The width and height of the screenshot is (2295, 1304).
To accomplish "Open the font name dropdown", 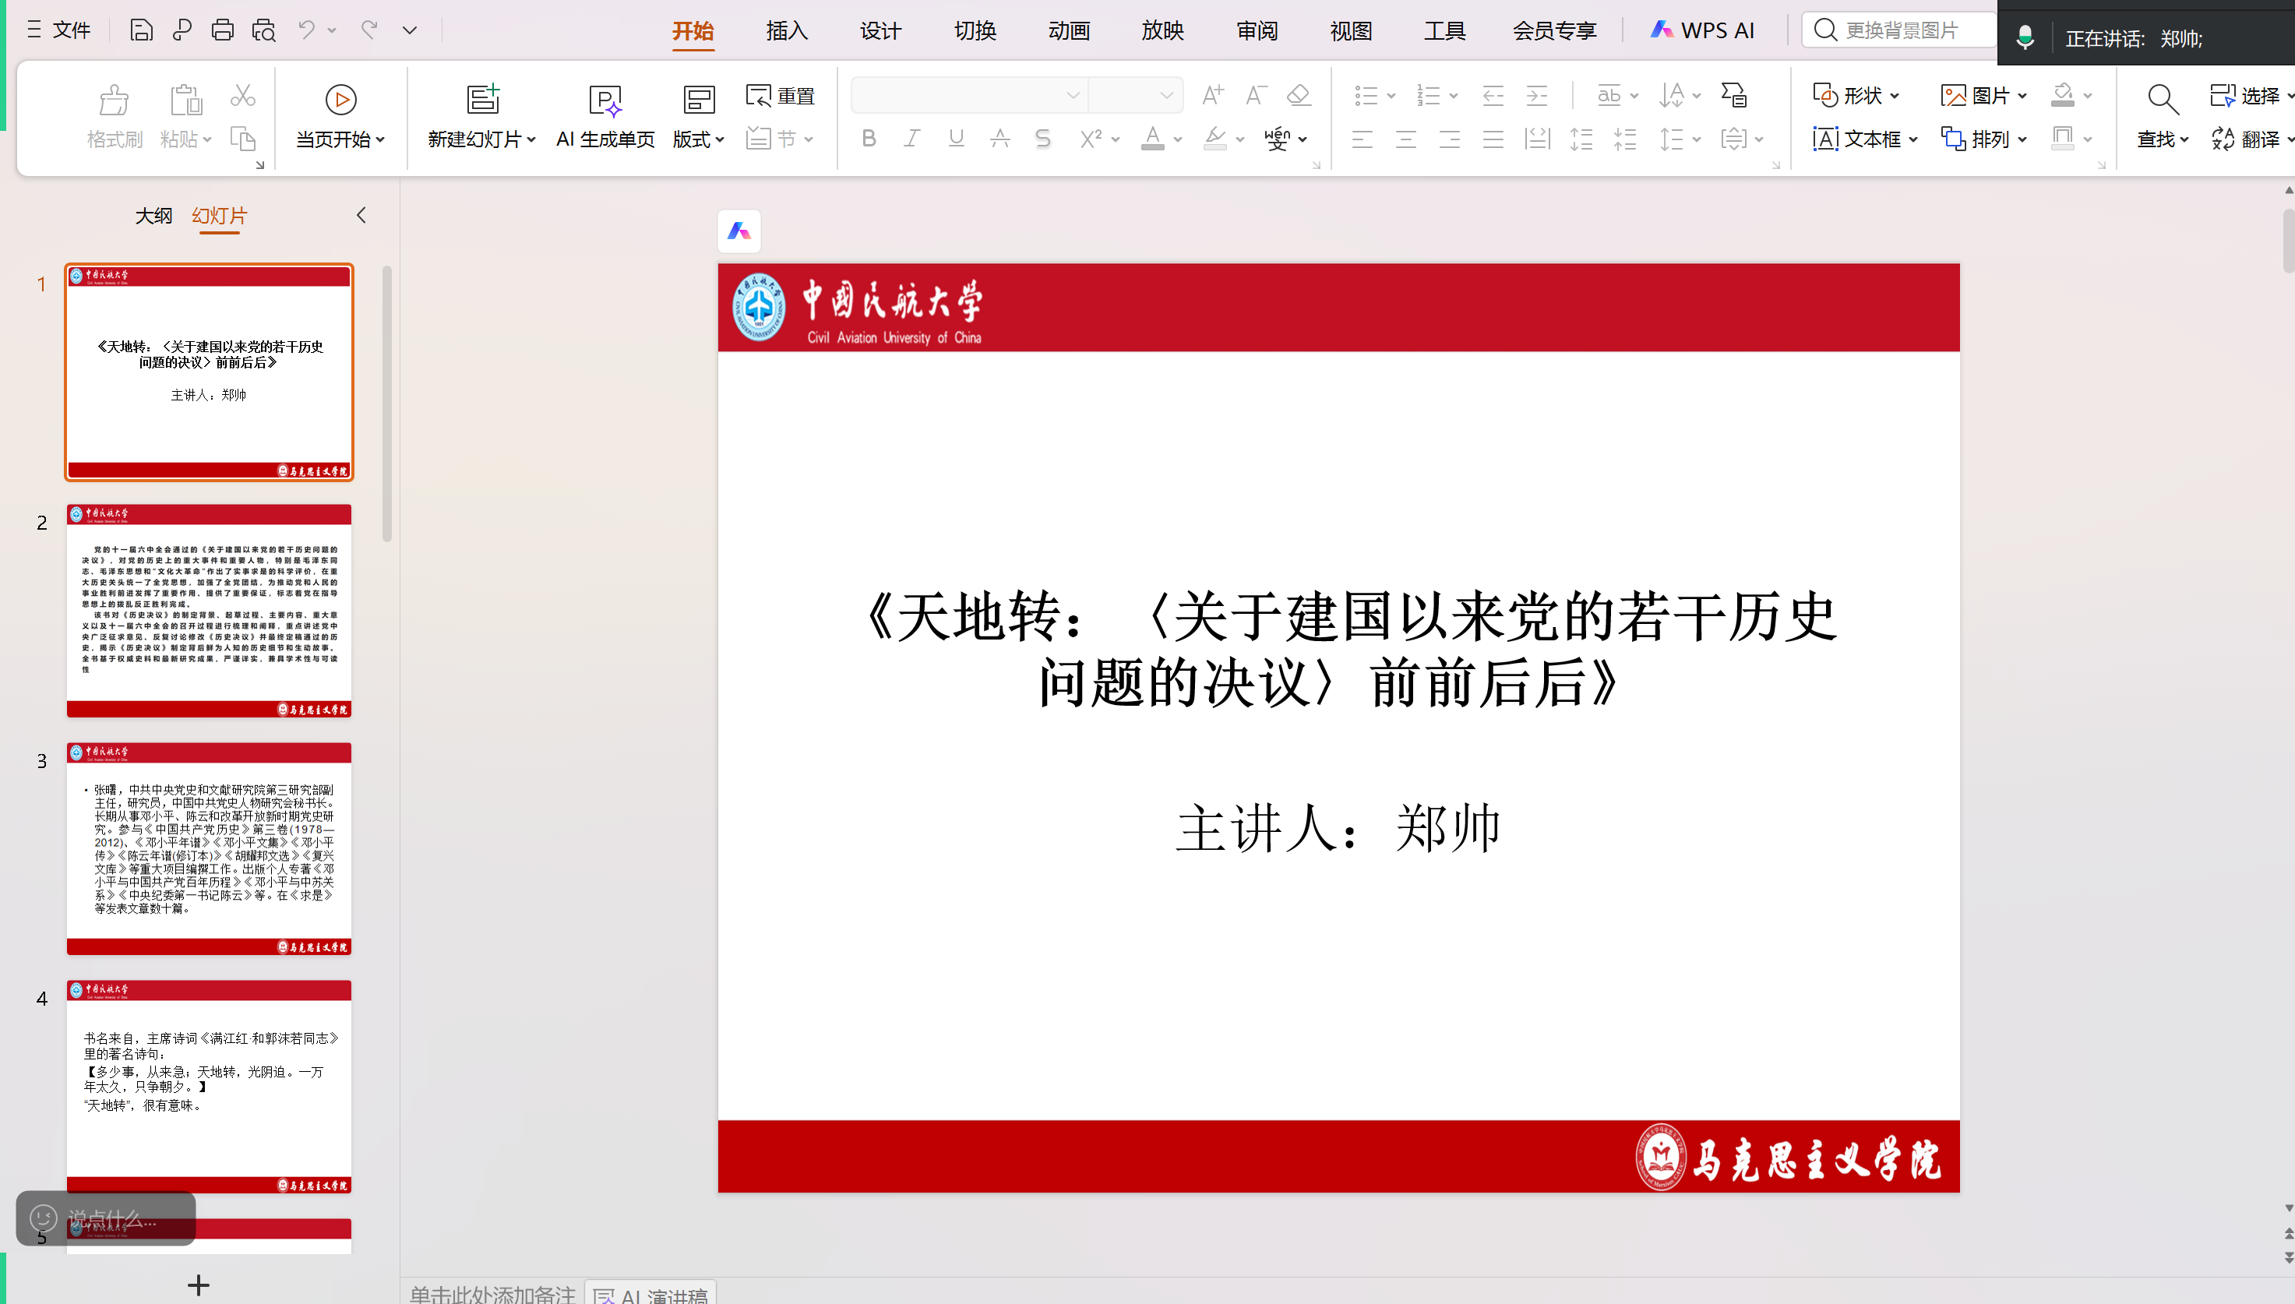I will click(1072, 96).
